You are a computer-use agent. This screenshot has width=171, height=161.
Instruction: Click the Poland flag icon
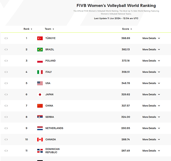point(40,61)
